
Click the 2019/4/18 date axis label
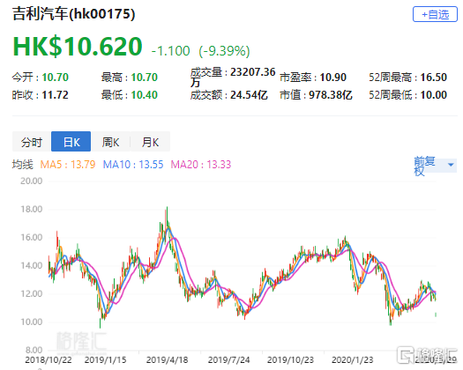tap(168, 360)
